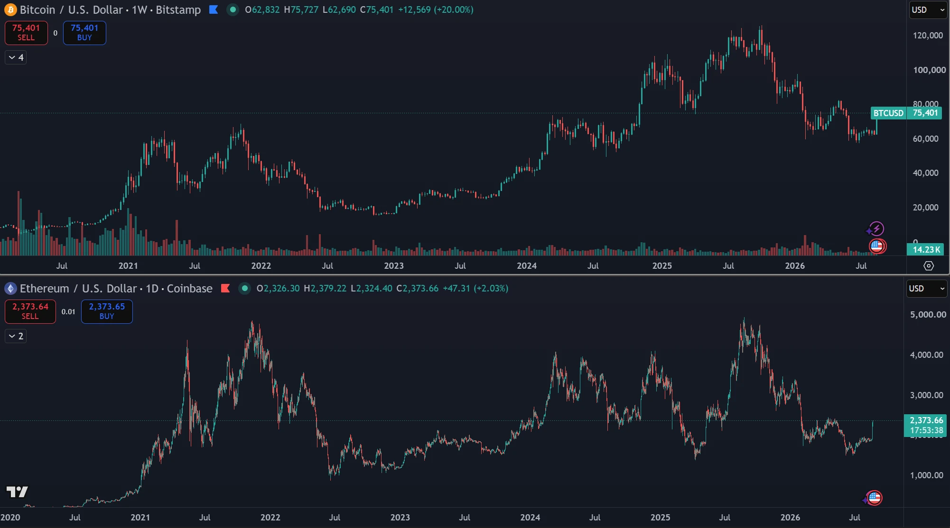950x528 pixels.
Task: Click the 75,401 BUY button
Action: coord(84,33)
